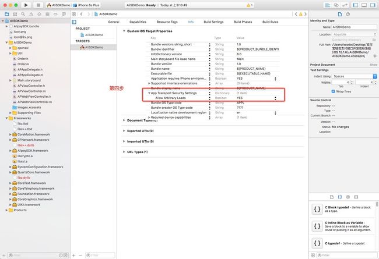Switch to the Build Phases tab
The height and width of the screenshot is (259, 379).
tap(243, 22)
